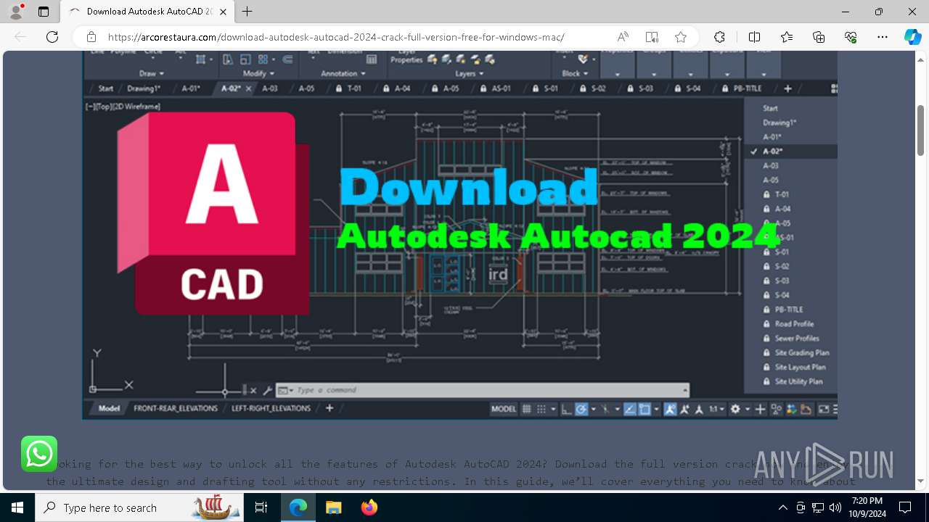Open network settings tray icon

818,507
